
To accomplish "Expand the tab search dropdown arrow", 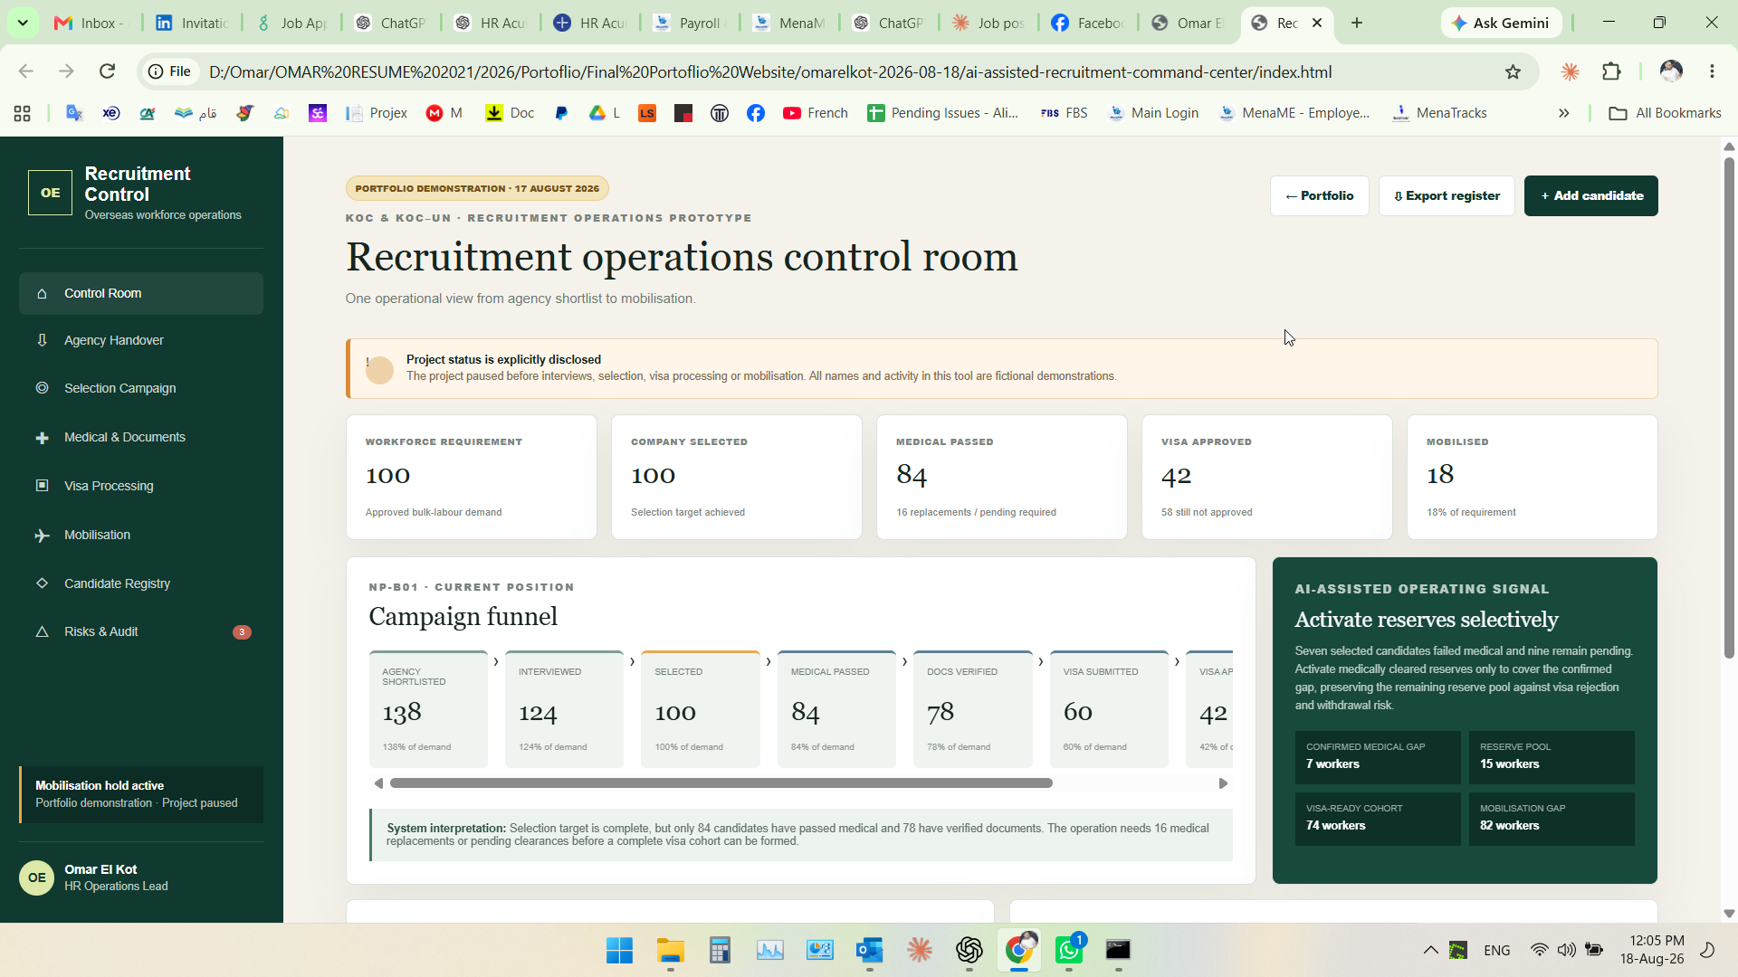I will point(23,23).
